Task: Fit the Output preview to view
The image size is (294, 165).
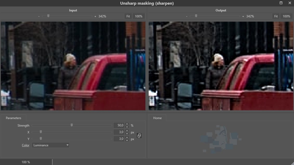Action: (276, 16)
